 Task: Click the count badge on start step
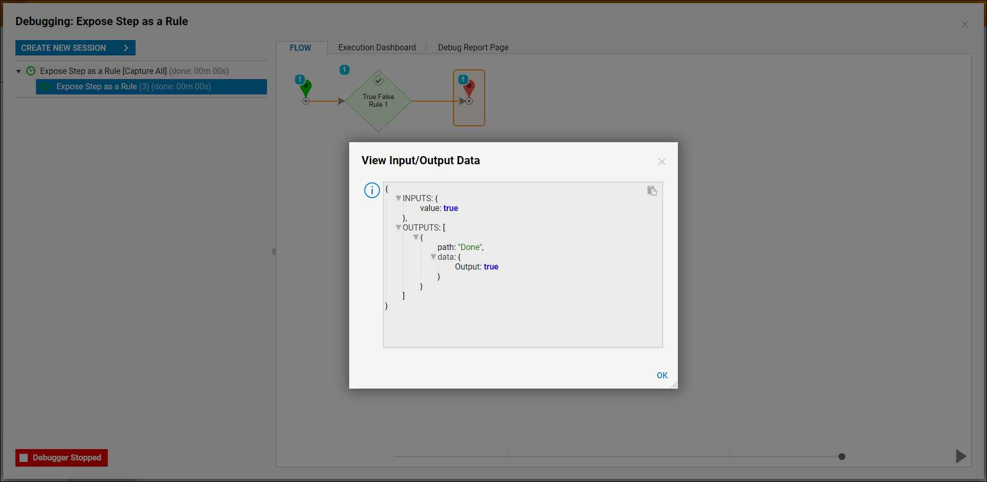299,79
